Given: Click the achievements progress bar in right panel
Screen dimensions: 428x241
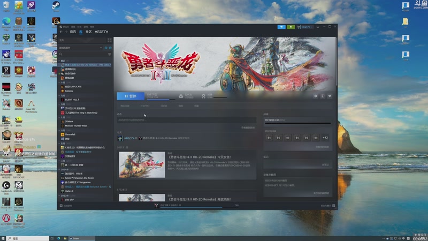Looking at the screenshot, I should point(298,123).
